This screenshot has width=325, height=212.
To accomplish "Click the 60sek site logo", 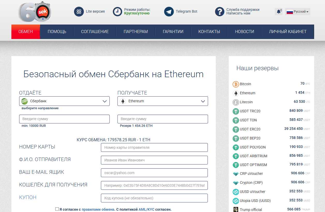I will (34, 12).
